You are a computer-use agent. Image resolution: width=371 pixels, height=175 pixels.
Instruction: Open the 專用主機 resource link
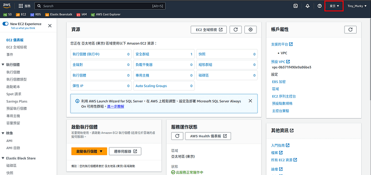coord(142,76)
